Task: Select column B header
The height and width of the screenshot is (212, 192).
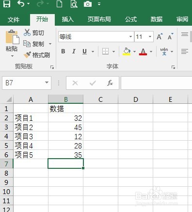Action: tap(66, 99)
